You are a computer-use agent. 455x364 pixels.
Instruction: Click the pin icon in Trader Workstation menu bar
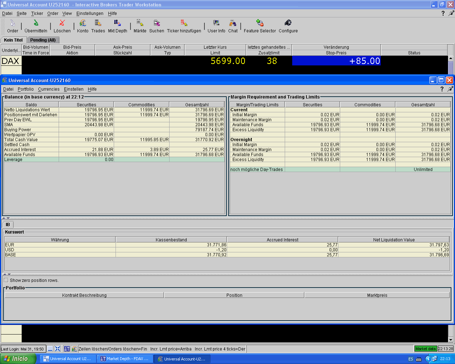451,13
